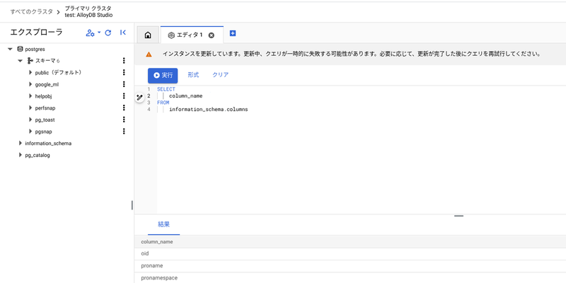The height and width of the screenshot is (283, 566).
Task: Open more options for helpobj schema
Action: (x=124, y=96)
